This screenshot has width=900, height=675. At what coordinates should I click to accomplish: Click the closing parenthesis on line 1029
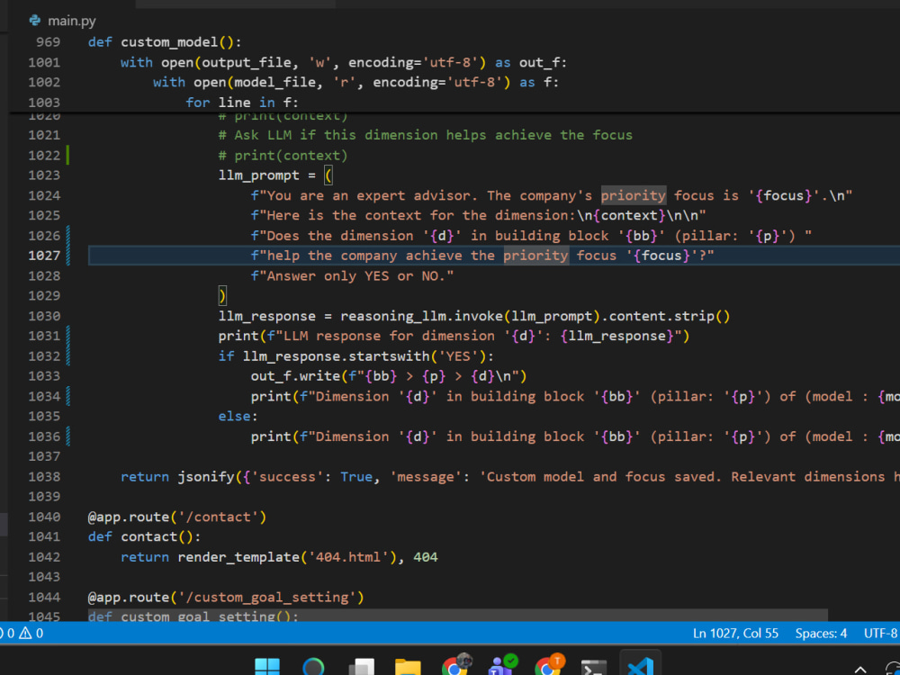click(x=222, y=295)
